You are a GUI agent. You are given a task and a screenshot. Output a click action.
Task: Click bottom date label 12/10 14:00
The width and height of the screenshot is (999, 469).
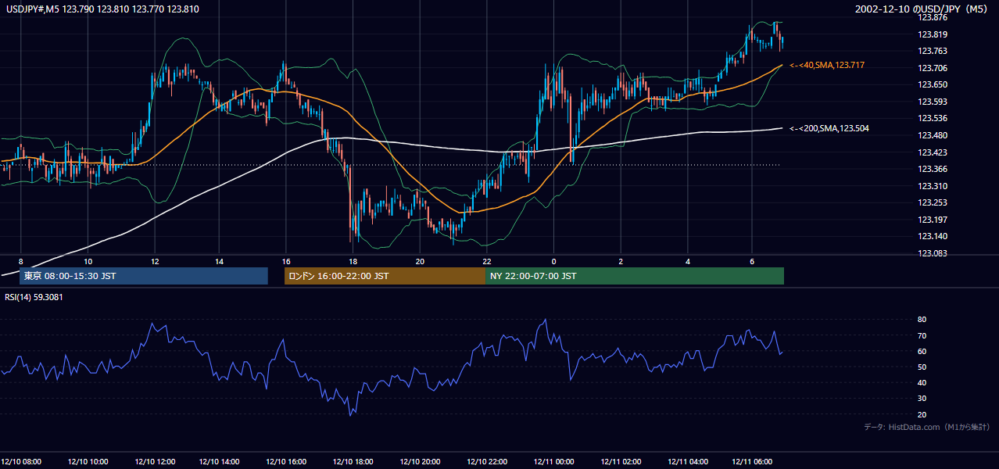220,462
